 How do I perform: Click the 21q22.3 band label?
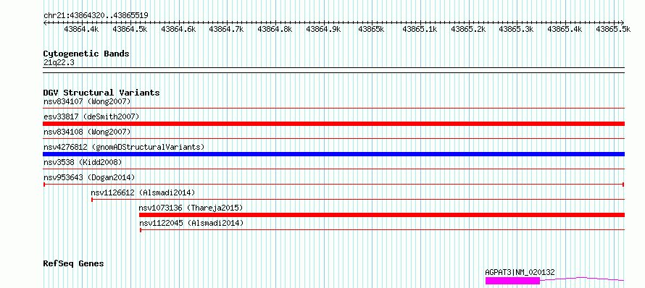pyautogui.click(x=59, y=63)
